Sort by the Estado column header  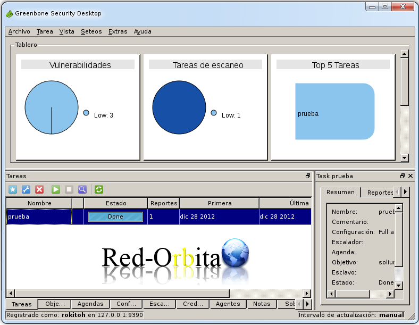tap(116, 203)
